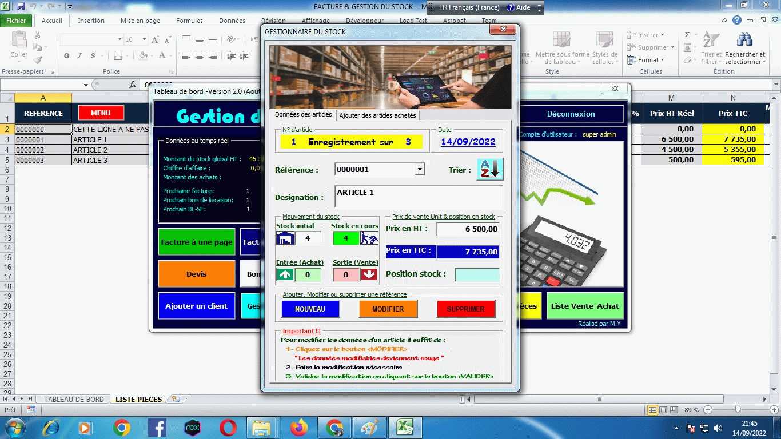The width and height of the screenshot is (781, 439).
Task: Customize Quick Access Toolbar dropdown arrow
Action: tap(69, 7)
